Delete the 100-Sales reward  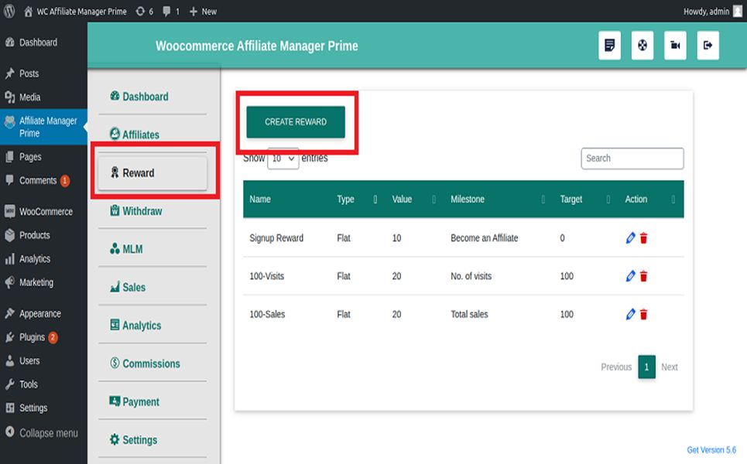click(x=644, y=315)
